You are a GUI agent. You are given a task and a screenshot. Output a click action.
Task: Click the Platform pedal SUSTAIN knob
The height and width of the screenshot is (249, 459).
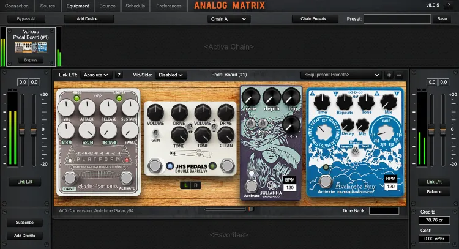130,108
